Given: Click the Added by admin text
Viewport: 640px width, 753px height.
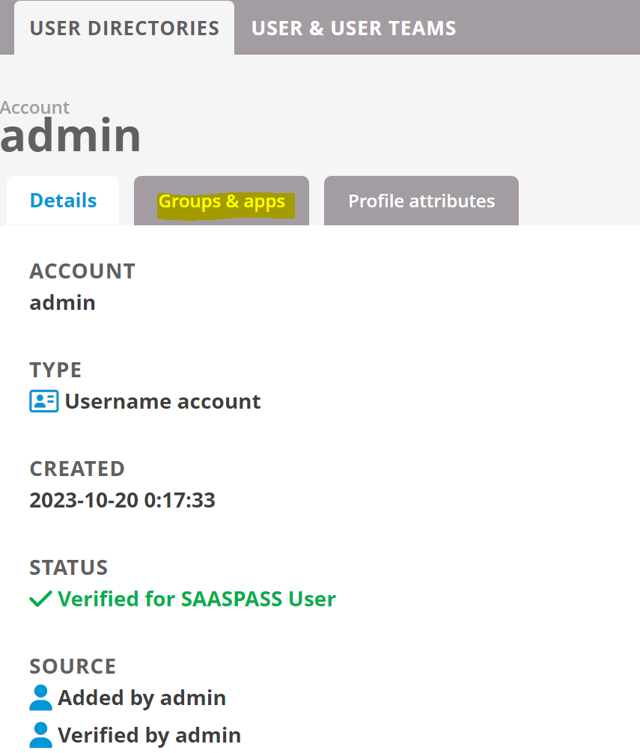Looking at the screenshot, I should click(x=141, y=698).
